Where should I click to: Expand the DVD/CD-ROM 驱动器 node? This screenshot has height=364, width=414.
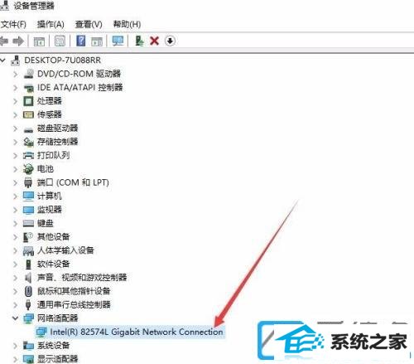pyautogui.click(x=16, y=74)
